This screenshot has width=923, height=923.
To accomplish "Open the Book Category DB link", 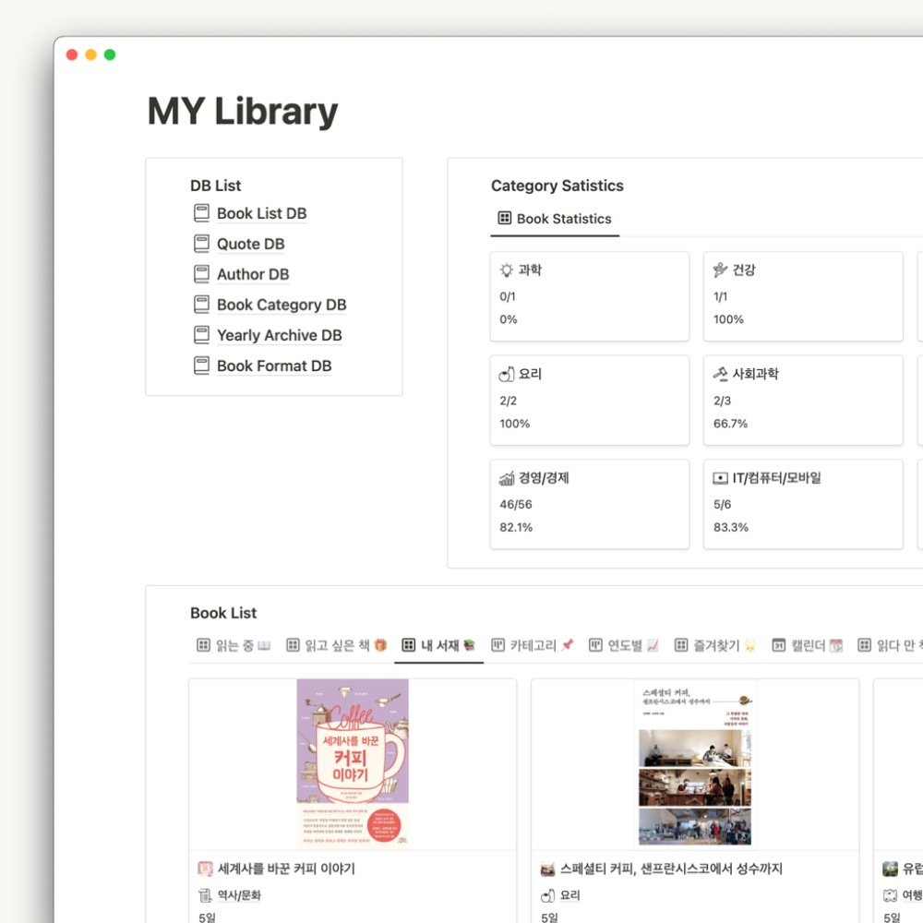I will (x=282, y=305).
